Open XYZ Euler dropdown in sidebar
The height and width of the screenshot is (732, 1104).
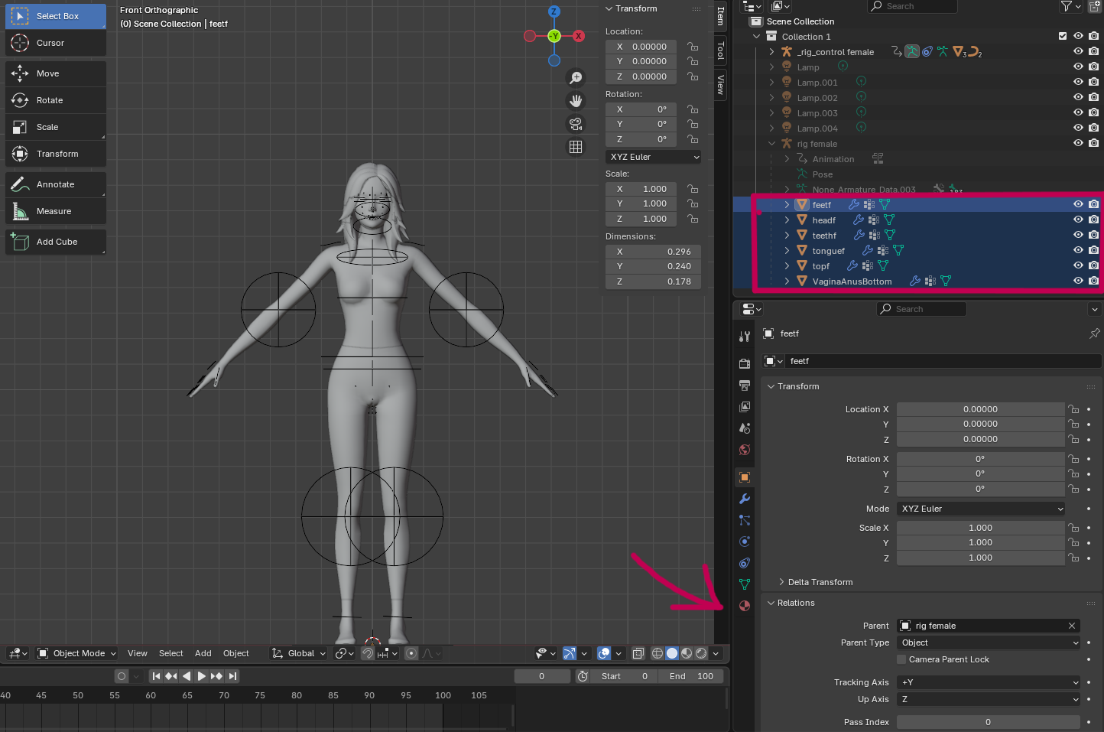[654, 157]
